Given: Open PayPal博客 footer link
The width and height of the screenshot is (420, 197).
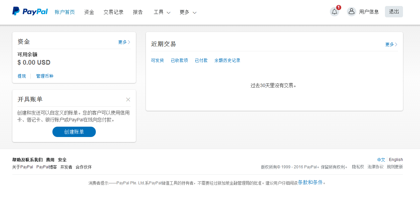Looking at the screenshot, I should [47, 167].
